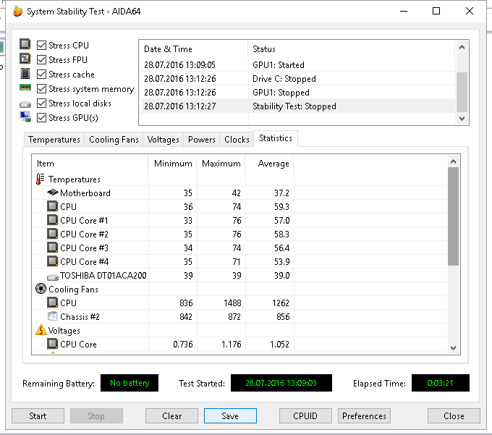492x435 pixels.
Task: Click the Item column header
Action: click(x=90, y=164)
